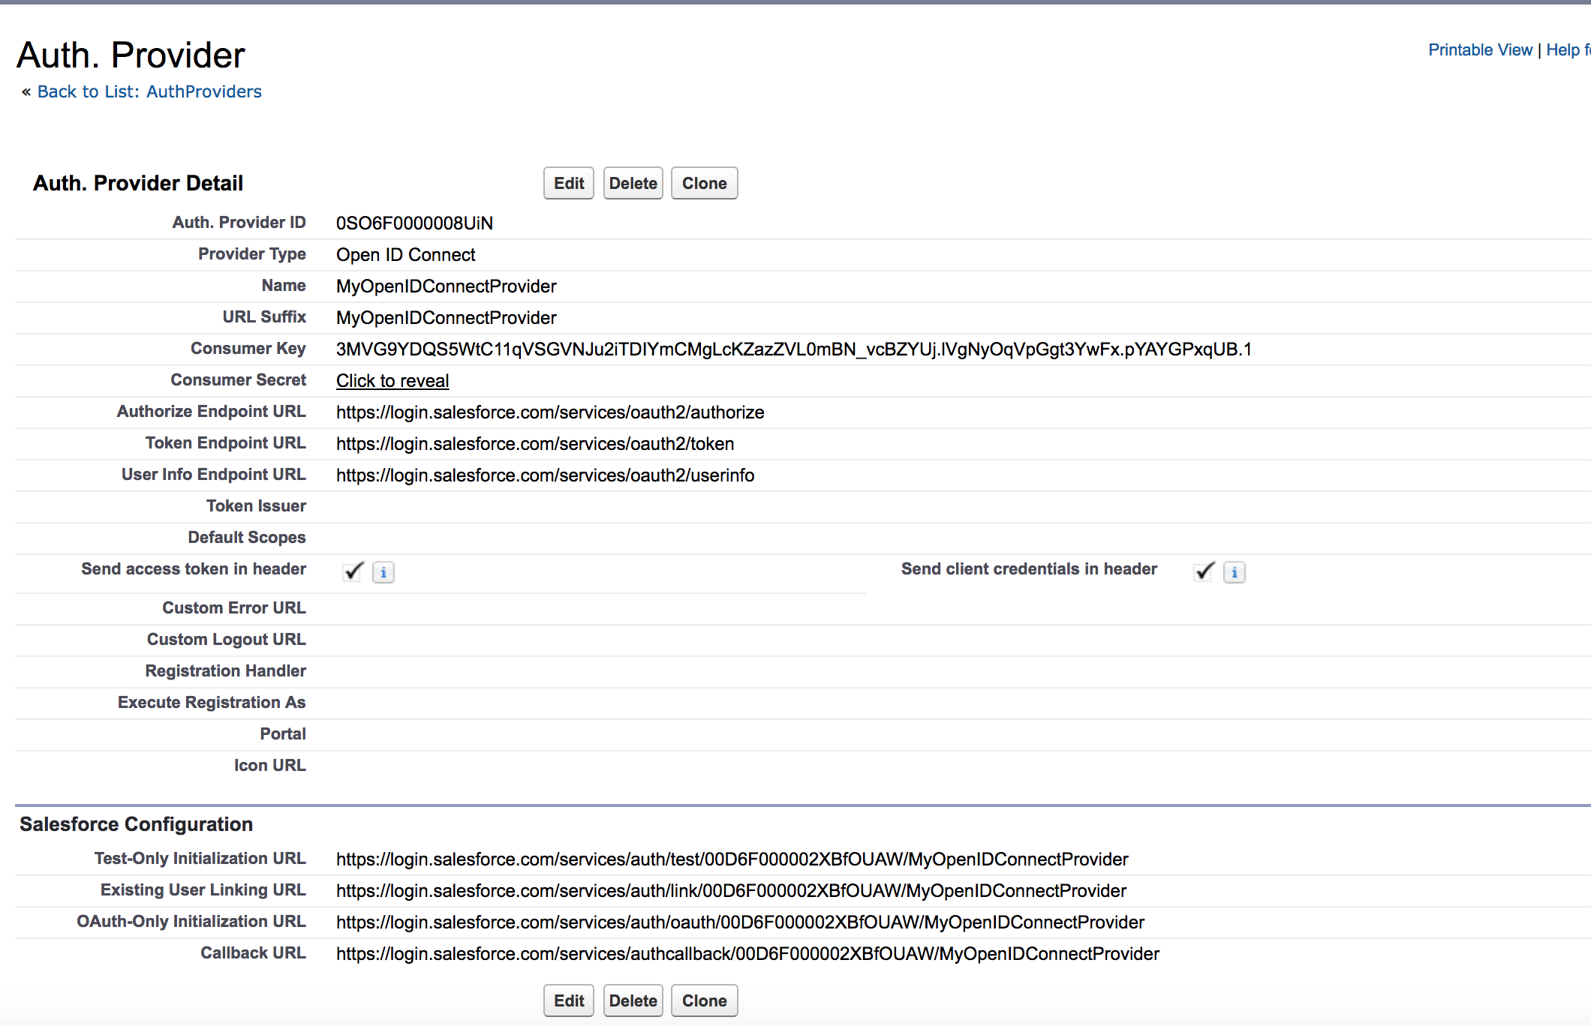This screenshot has height=1026, width=1591.
Task: Click the Consumer Key value text
Action: coord(793,349)
